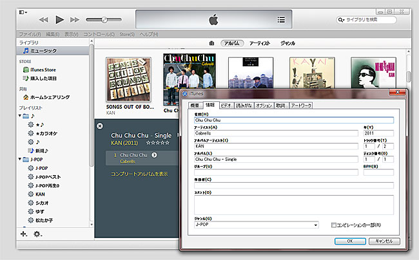Close the expanded album panel with the X icon
The image size is (419, 260).
(100, 126)
